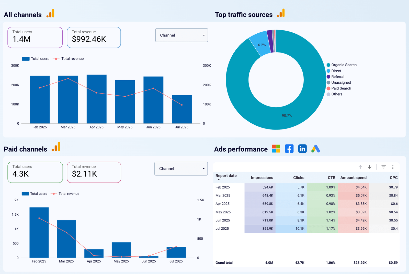
Task: Toggle Total revenue legend in Paid channels chart
Action: [65, 194]
